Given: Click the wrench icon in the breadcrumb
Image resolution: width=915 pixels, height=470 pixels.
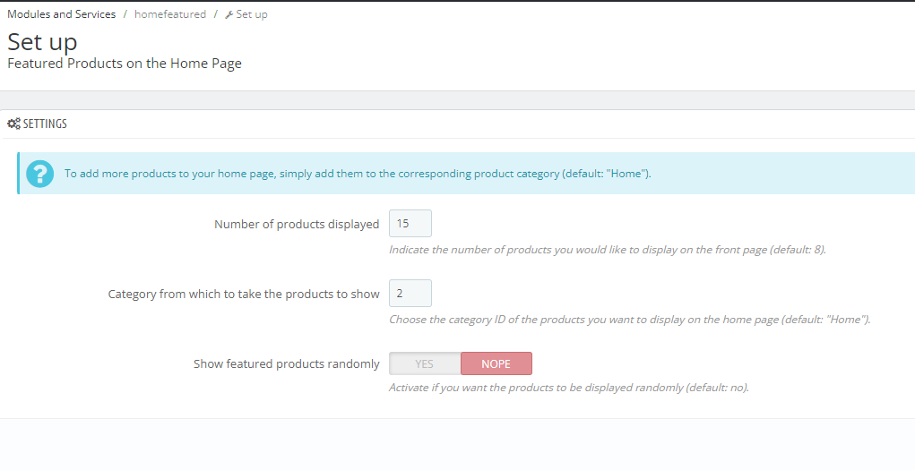Looking at the screenshot, I should tap(229, 14).
